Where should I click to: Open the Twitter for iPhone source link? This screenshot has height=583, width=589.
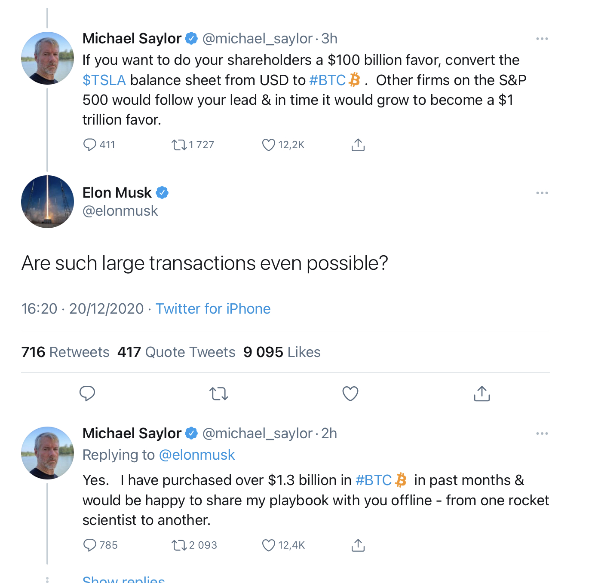pyautogui.click(x=213, y=309)
